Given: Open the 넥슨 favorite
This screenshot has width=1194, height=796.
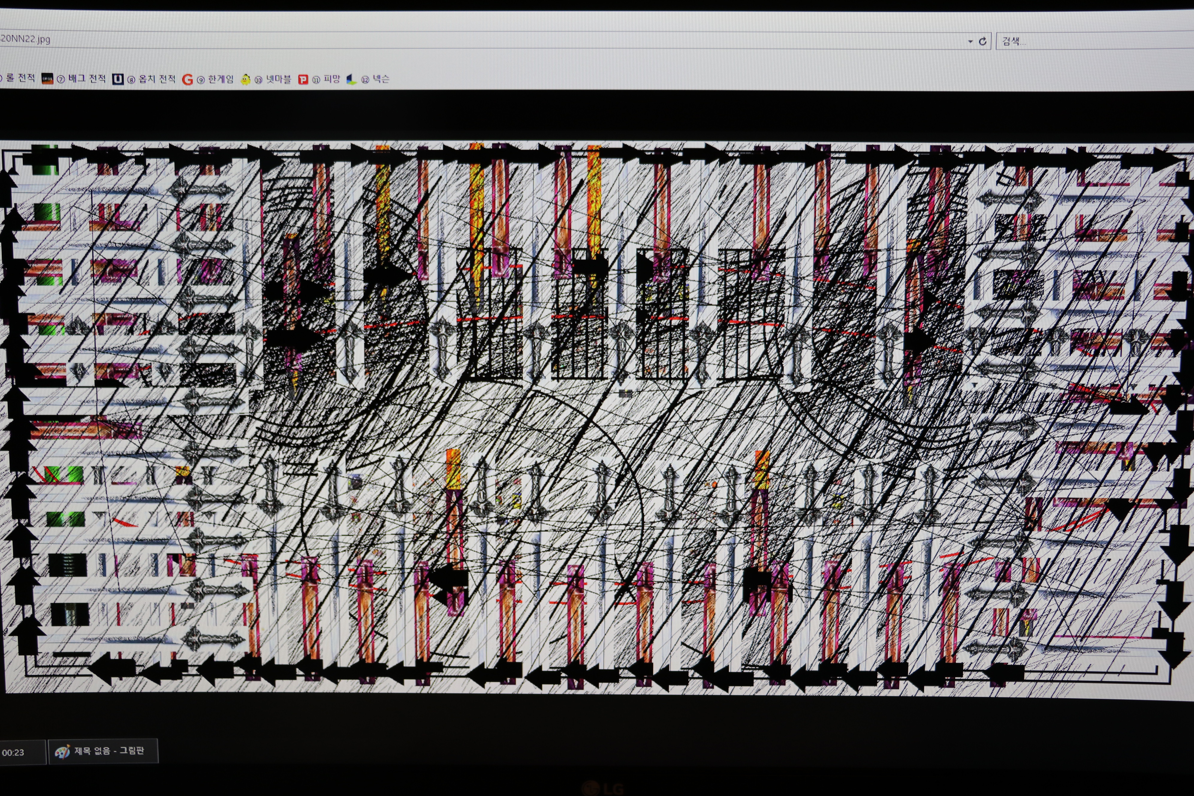Looking at the screenshot, I should click(367, 79).
